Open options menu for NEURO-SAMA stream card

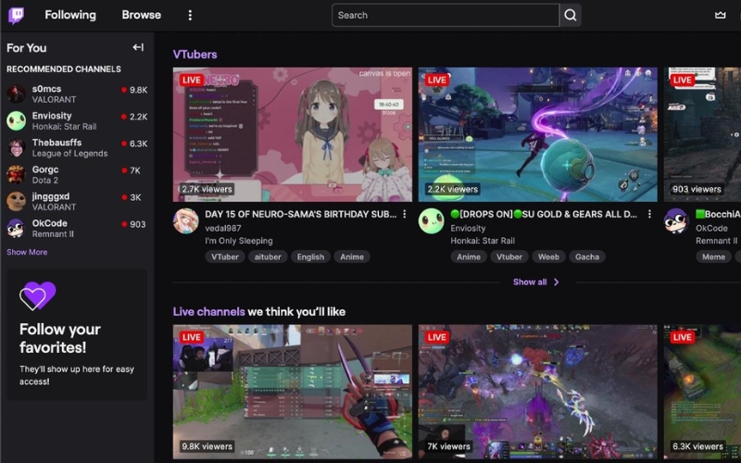[x=405, y=215]
